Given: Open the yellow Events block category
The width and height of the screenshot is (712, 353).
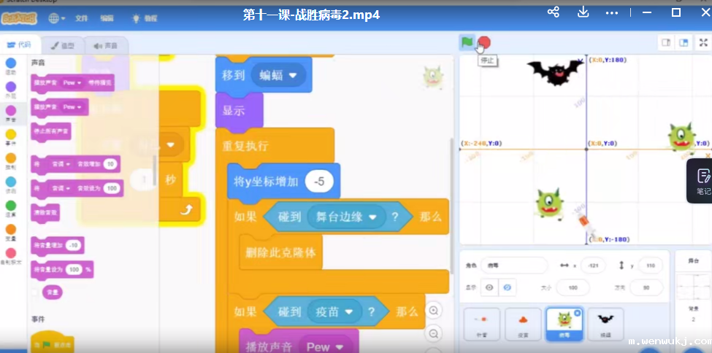Looking at the screenshot, I should (x=11, y=134).
